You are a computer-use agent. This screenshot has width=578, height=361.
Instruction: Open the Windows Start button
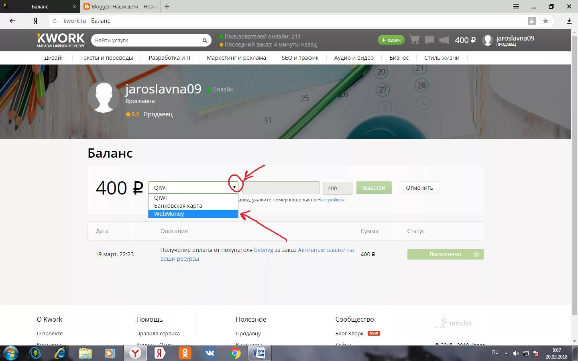click(11, 353)
